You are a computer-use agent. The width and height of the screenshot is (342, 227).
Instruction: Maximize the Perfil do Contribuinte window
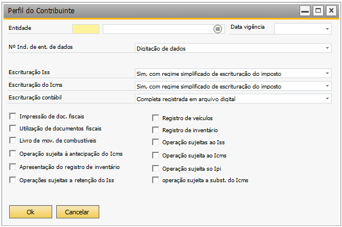click(x=318, y=10)
